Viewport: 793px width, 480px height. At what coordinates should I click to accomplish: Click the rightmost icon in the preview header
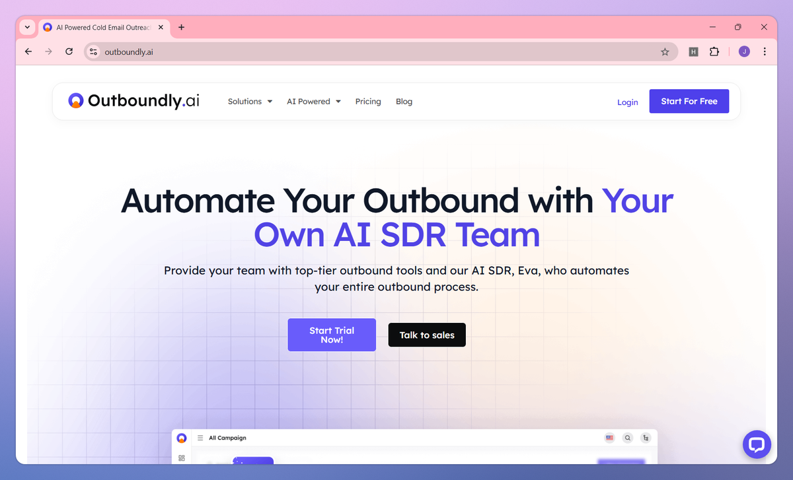(646, 438)
